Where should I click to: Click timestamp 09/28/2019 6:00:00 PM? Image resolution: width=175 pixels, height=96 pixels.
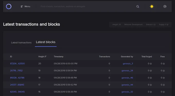tap(66, 64)
